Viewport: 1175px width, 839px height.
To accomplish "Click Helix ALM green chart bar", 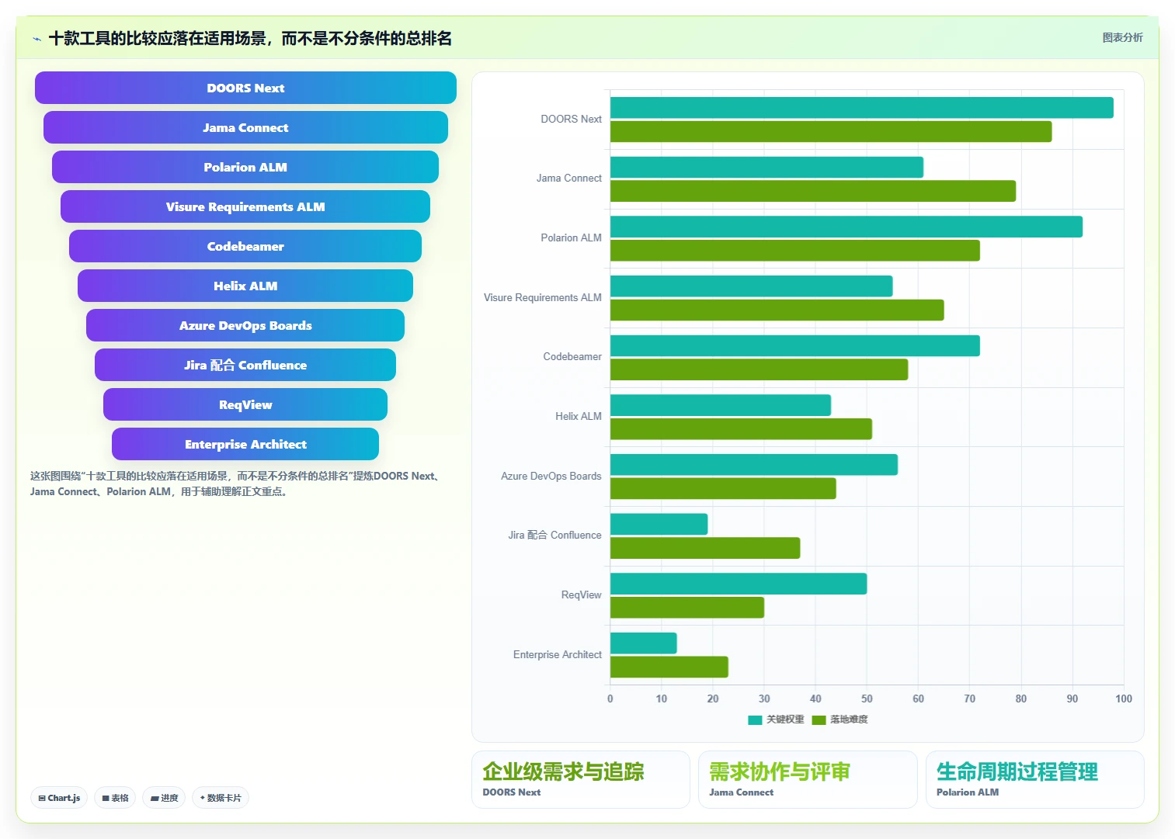I will pyautogui.click(x=741, y=429).
